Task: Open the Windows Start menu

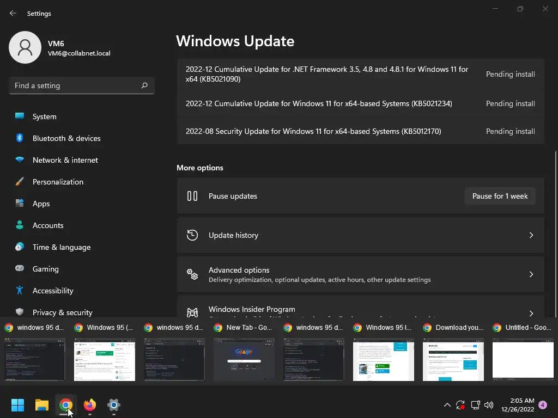Action: coord(17,405)
